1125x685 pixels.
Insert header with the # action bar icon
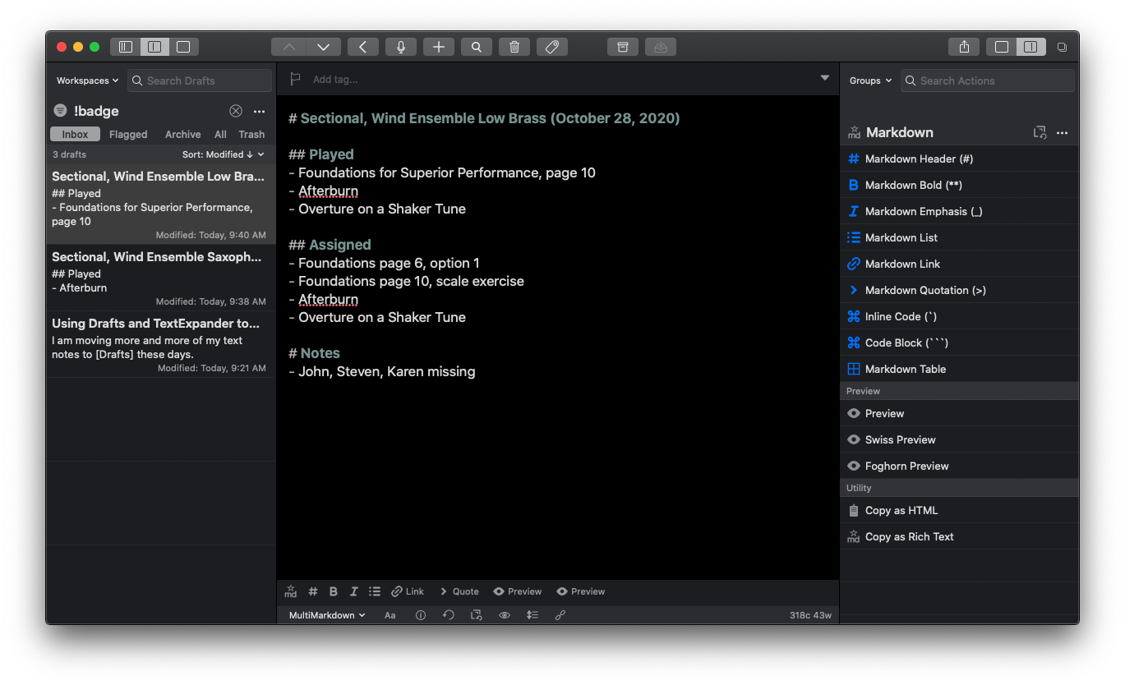(313, 591)
